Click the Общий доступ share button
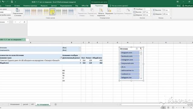 pyautogui.click(x=188, y=6)
